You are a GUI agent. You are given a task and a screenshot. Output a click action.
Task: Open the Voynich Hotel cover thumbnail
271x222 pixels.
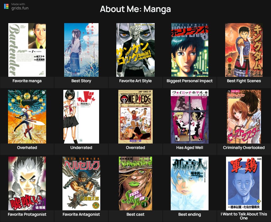[x=190, y=117]
